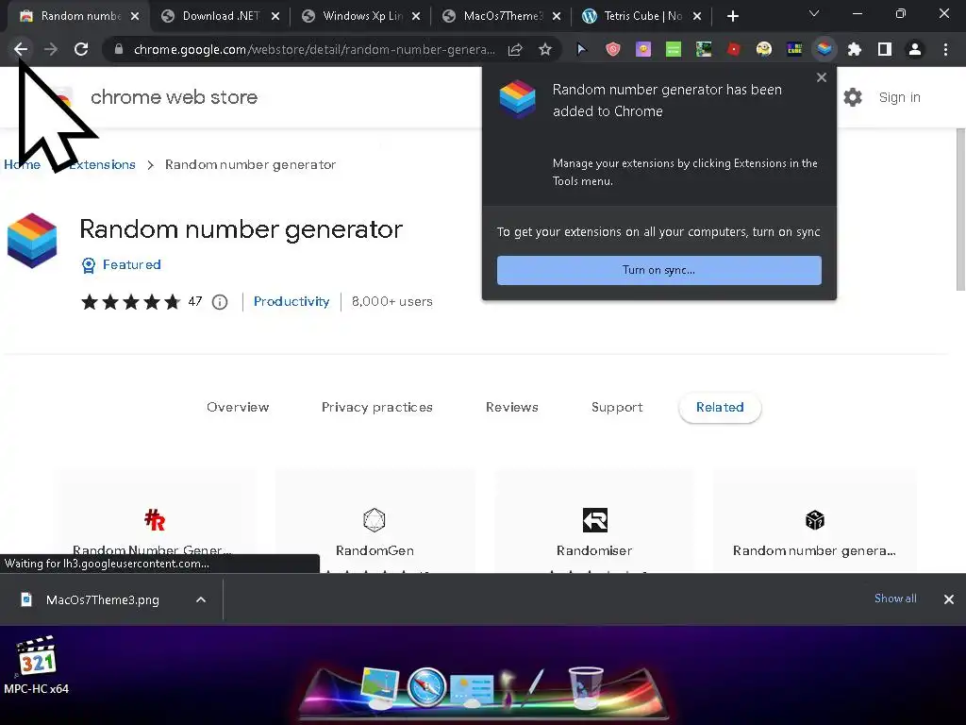This screenshot has height=725, width=966.
Task: Open the recycle bin in the dock
Action: [585, 687]
